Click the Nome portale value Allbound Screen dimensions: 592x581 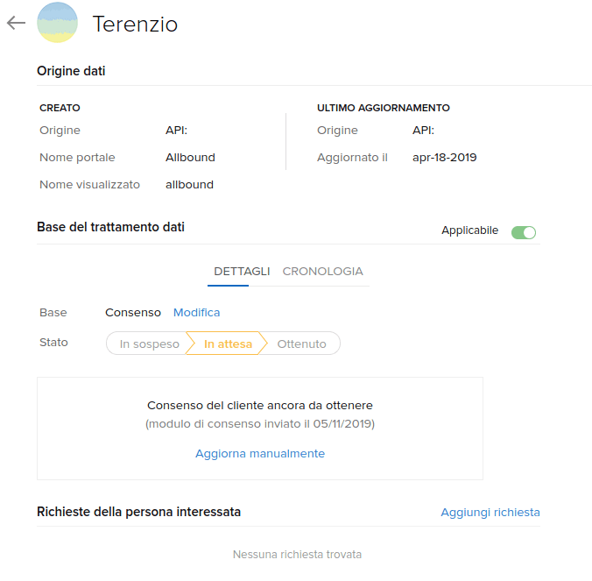(190, 158)
